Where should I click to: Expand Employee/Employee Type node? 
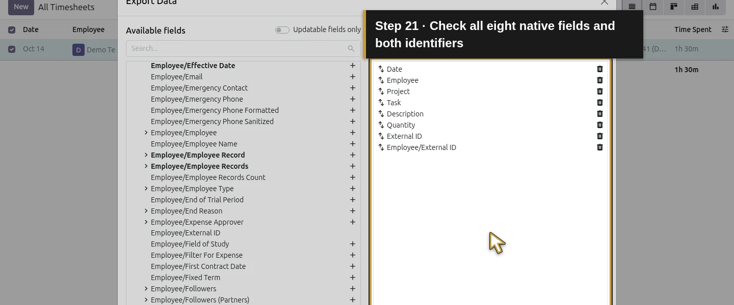[x=146, y=189]
